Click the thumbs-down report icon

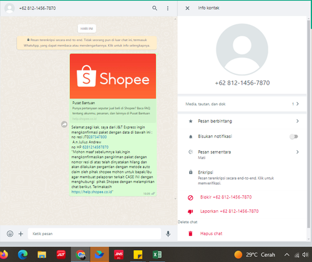(x=190, y=211)
